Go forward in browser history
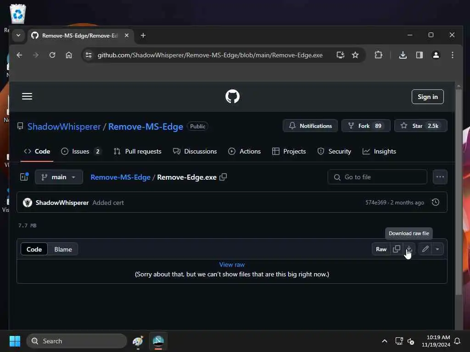470x352 pixels. [x=36, y=55]
